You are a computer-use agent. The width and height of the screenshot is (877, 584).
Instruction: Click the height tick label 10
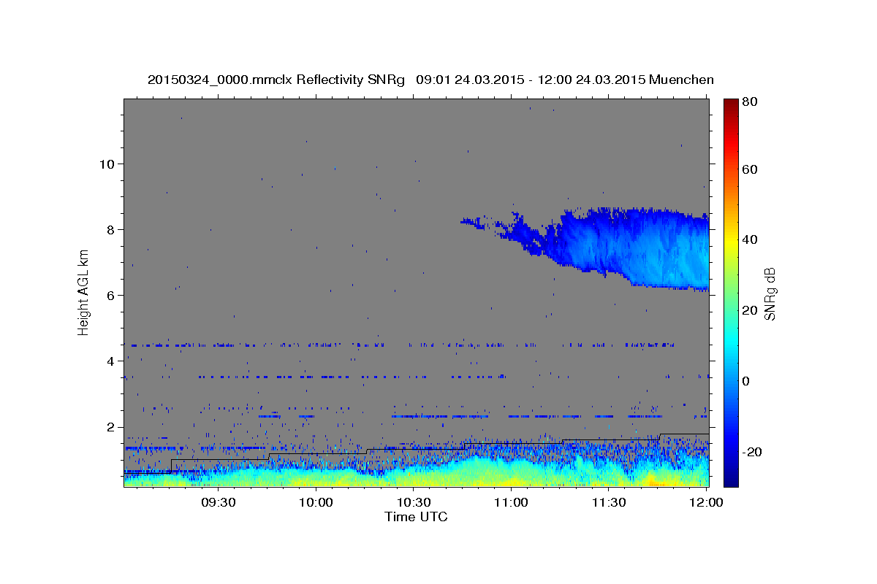point(107,164)
